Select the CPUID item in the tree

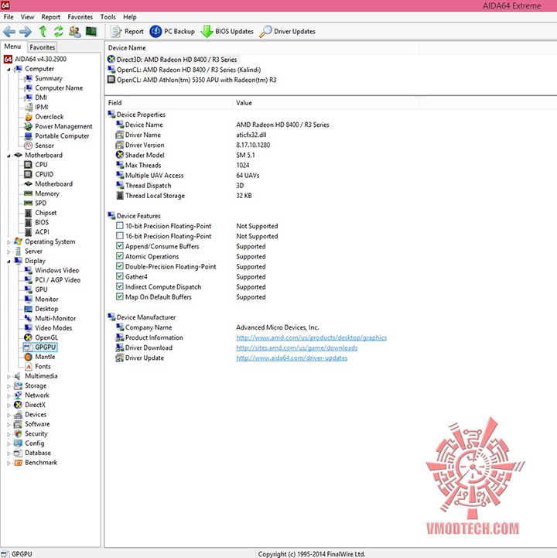[44, 174]
